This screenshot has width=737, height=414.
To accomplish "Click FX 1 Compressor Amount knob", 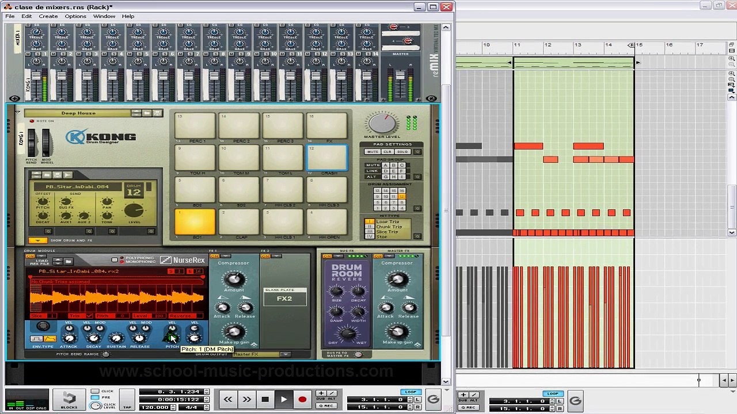I will click(234, 279).
